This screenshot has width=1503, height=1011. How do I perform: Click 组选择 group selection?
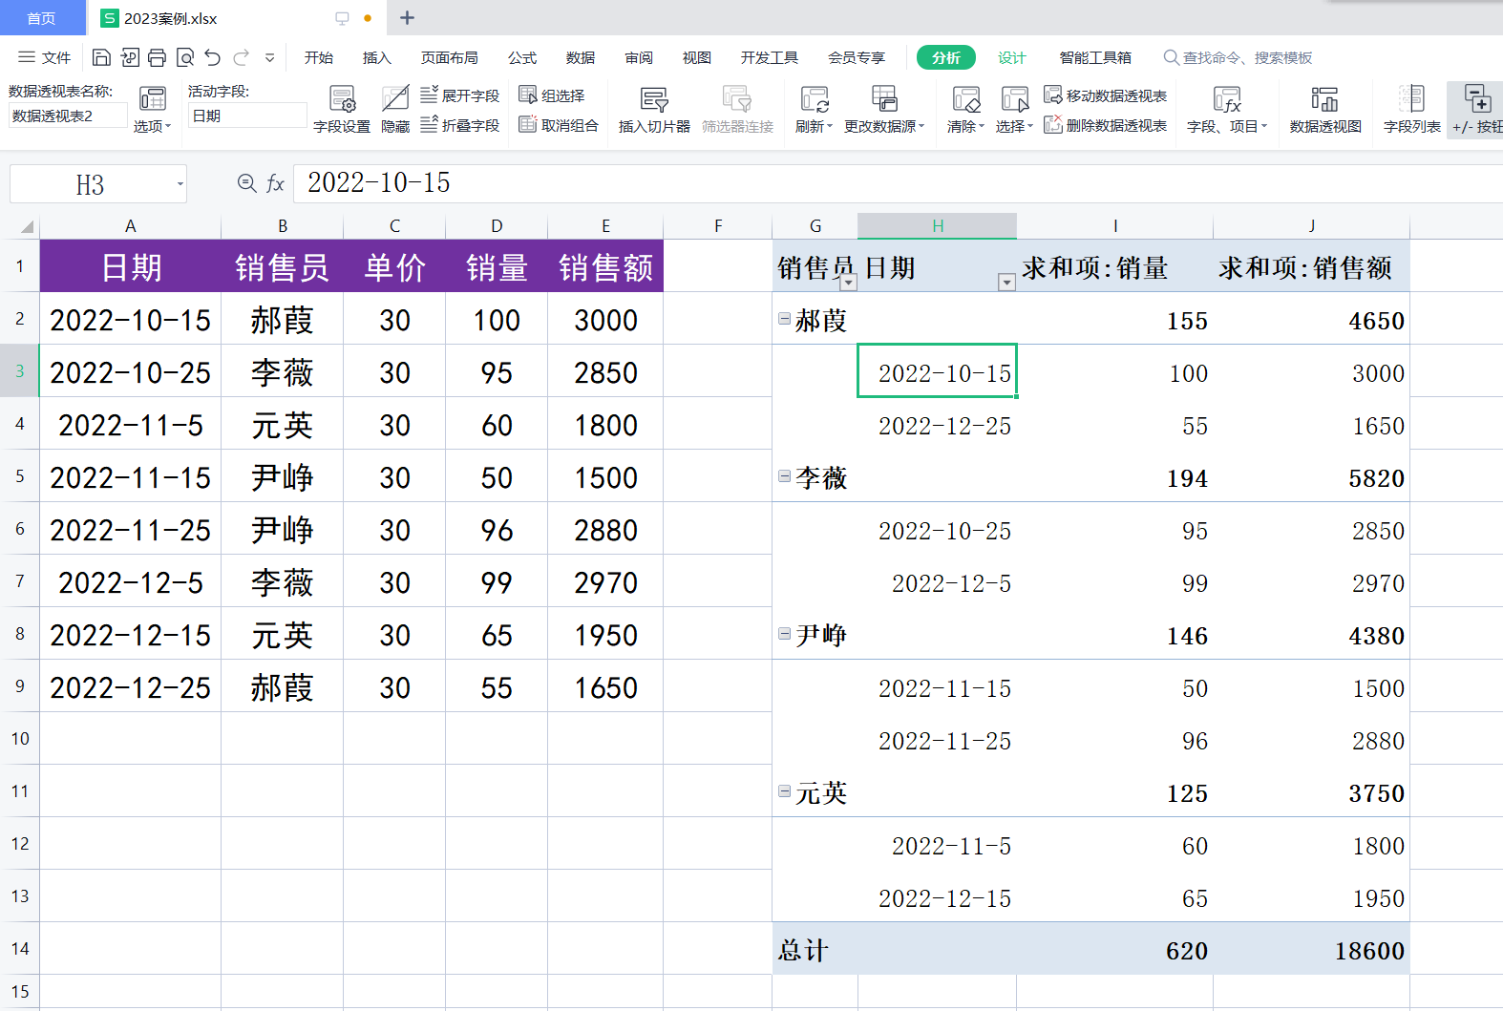[x=552, y=95]
